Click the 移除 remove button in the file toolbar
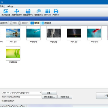The width and height of the screenshot is (108, 108). click(x=13, y=23)
